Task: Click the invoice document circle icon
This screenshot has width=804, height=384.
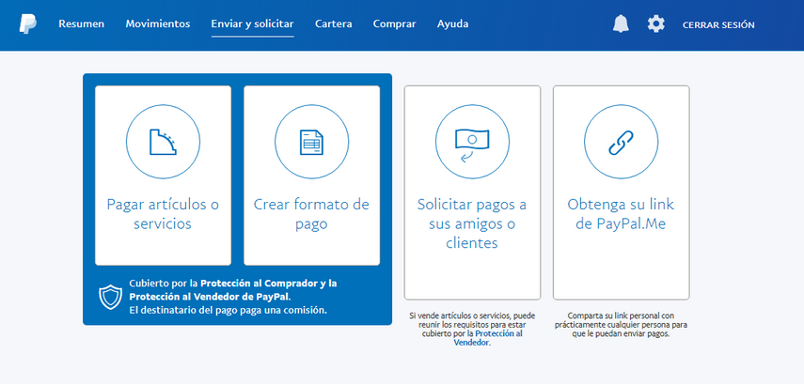Action: click(x=312, y=142)
